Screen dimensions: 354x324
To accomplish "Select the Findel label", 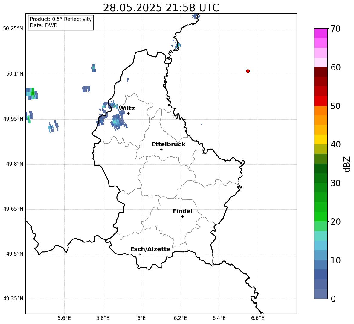I will pos(183,211).
